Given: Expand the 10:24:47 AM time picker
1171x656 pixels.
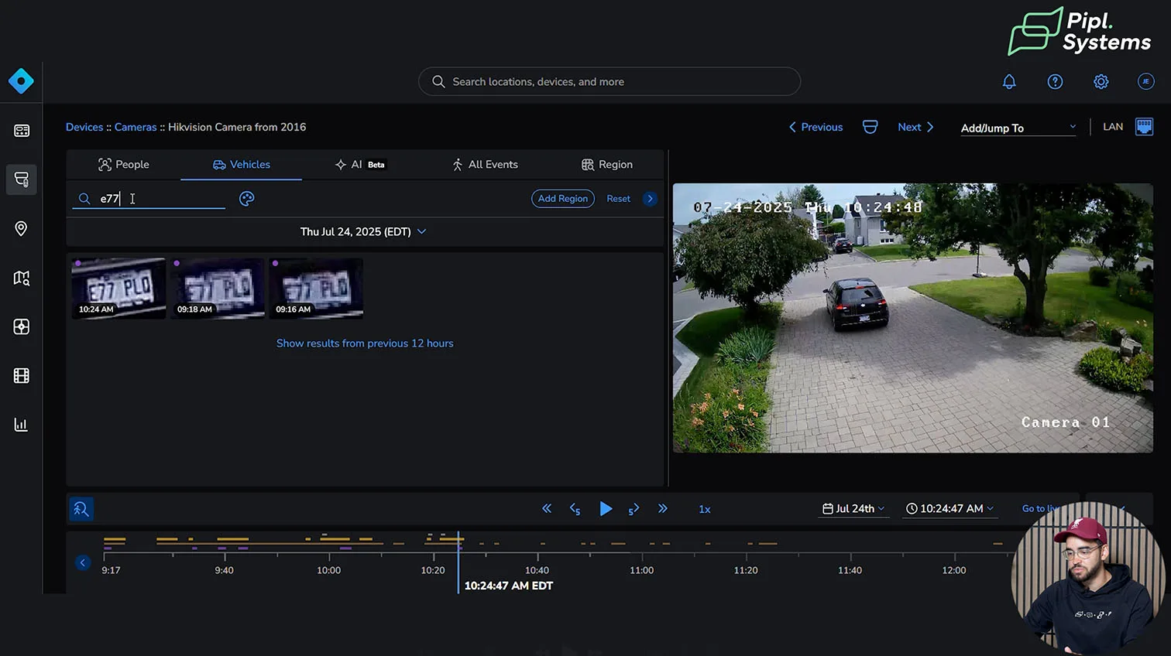Looking at the screenshot, I should pyautogui.click(x=950, y=509).
